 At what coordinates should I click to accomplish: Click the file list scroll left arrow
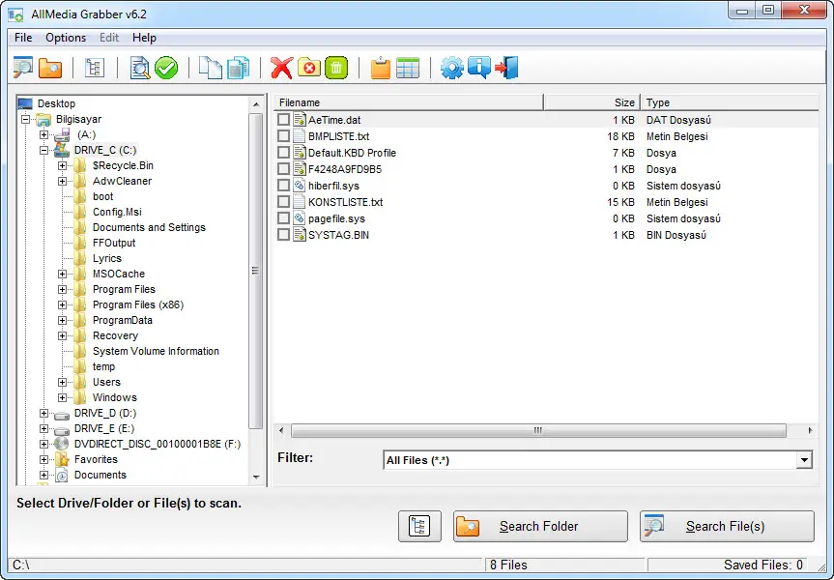[x=281, y=430]
